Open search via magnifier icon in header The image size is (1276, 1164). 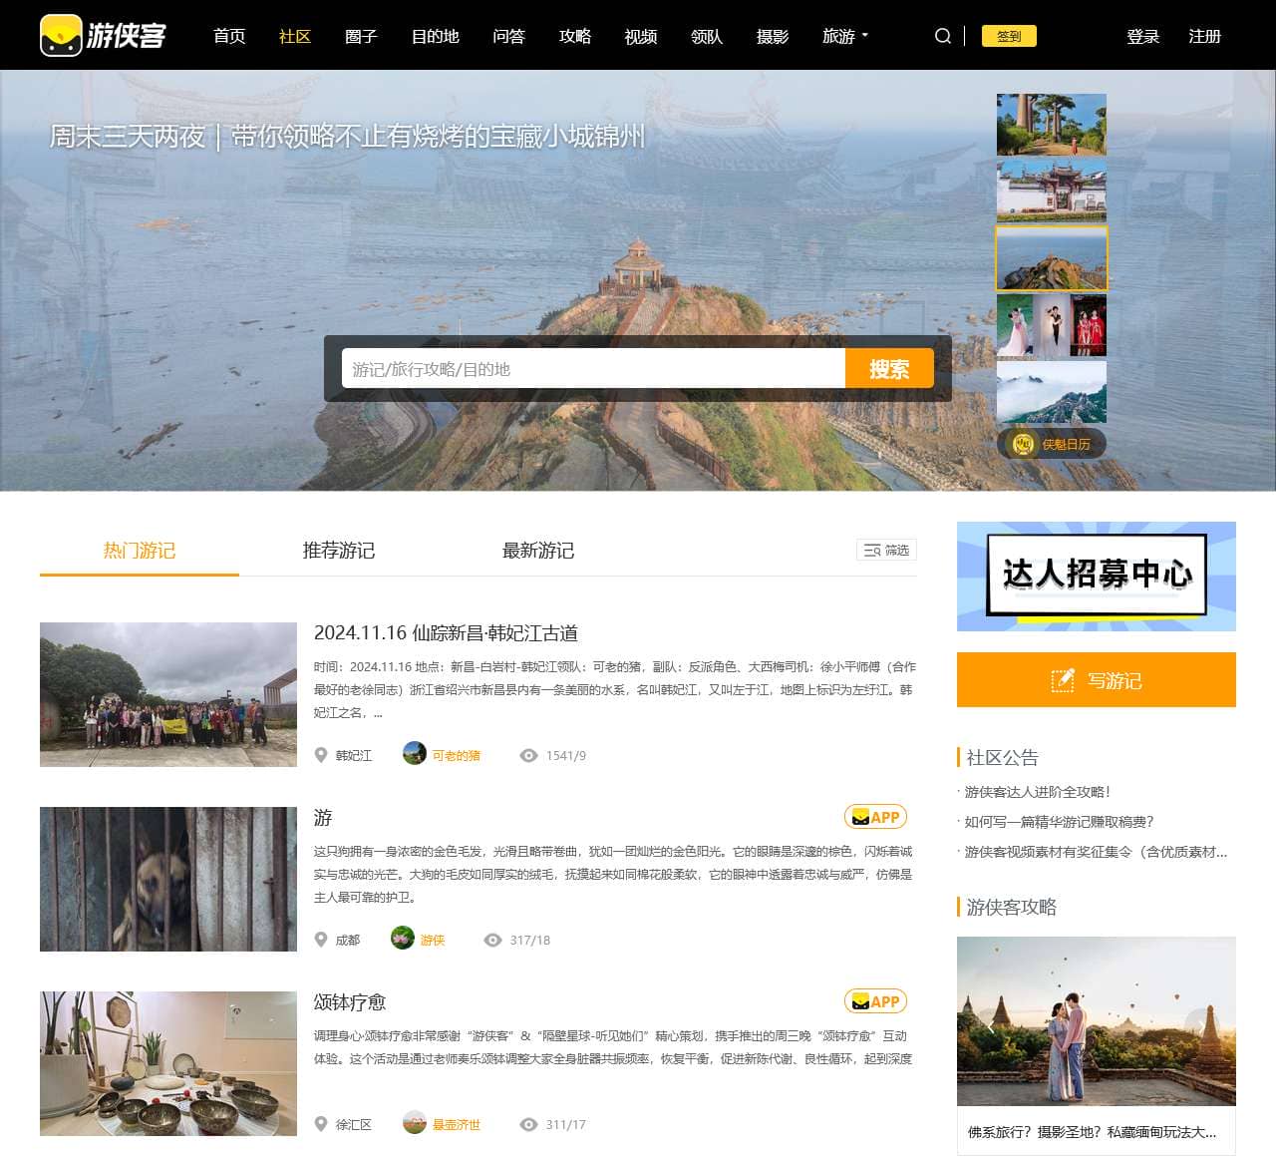tap(942, 36)
